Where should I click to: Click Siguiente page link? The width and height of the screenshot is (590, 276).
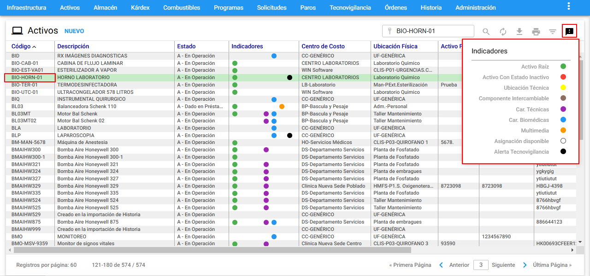coord(503,265)
